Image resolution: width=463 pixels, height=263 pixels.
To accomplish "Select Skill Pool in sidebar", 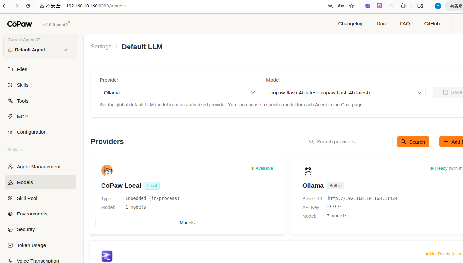I will pos(27,198).
